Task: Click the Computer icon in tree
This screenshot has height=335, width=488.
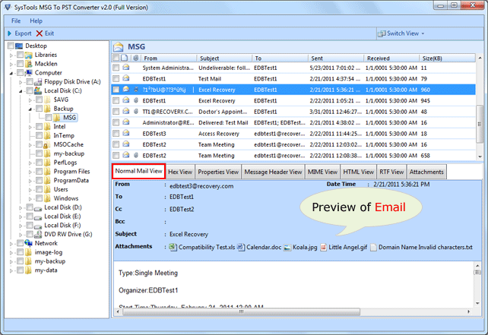Action: pyautogui.click(x=29, y=73)
